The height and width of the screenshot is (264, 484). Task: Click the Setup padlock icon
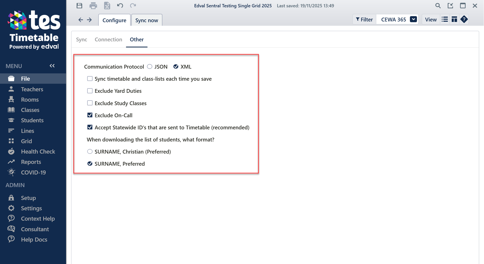(x=11, y=198)
